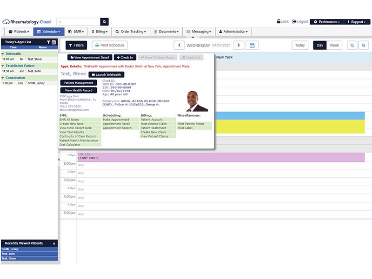Collapse the Telehealth appointment group
This screenshot has height=279, width=372.
pyautogui.click(x=3, y=54)
